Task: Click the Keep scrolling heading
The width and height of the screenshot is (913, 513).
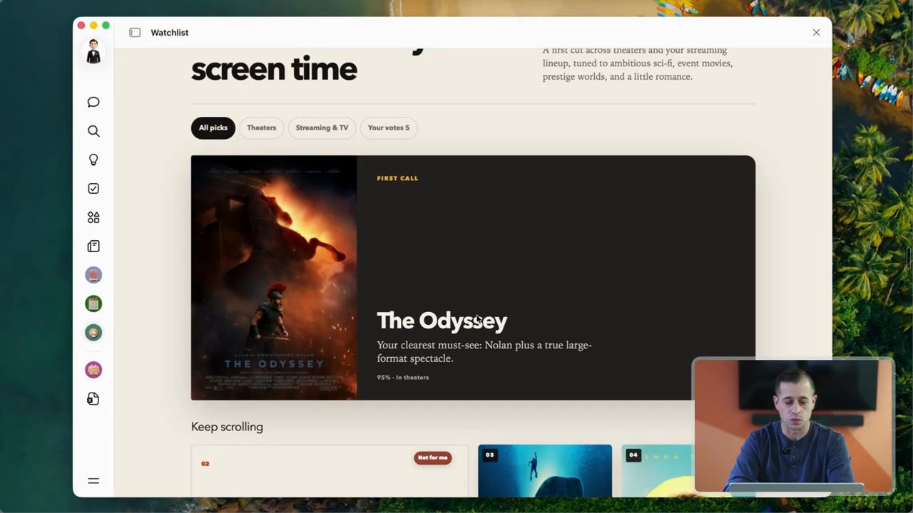Action: (227, 427)
